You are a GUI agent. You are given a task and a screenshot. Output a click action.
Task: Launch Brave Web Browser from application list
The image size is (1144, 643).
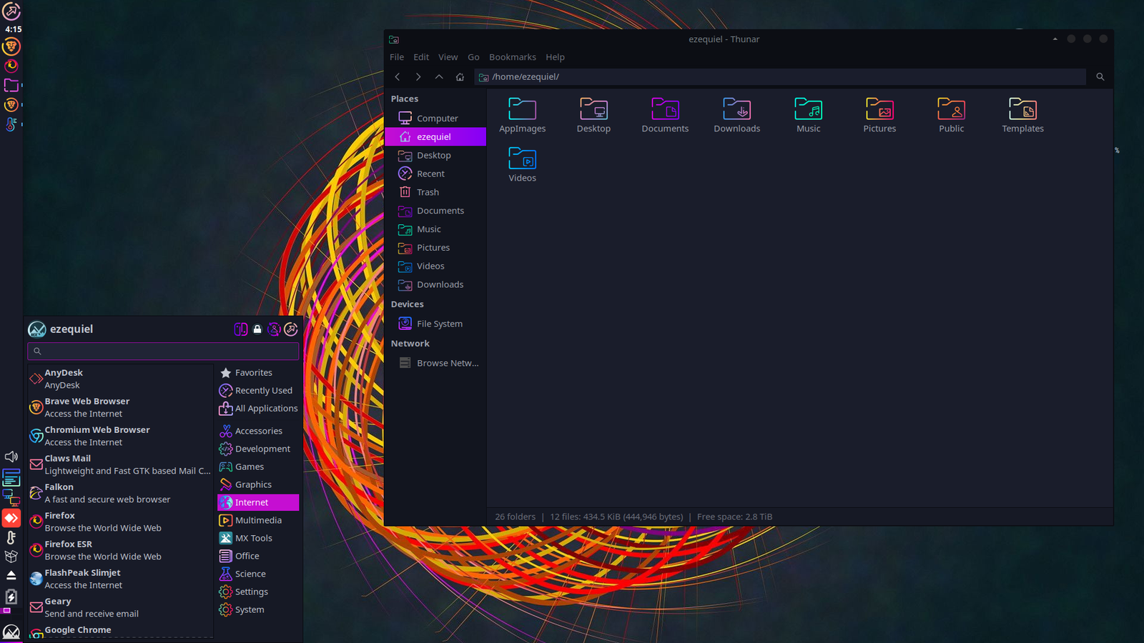[120, 407]
